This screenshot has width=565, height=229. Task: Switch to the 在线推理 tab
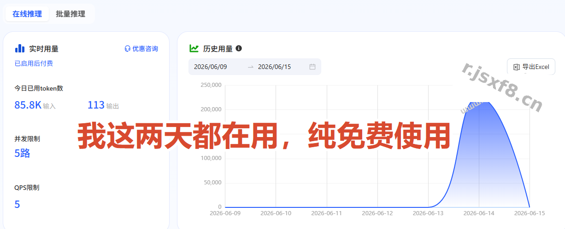(27, 14)
